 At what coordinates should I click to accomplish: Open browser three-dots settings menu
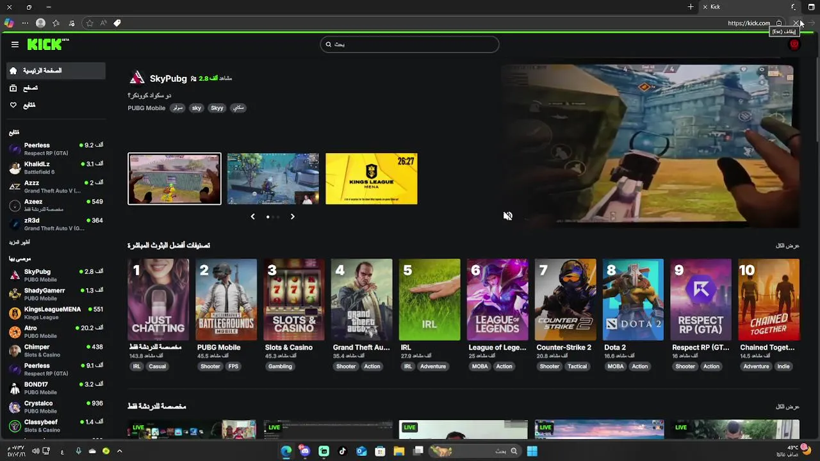(25, 23)
